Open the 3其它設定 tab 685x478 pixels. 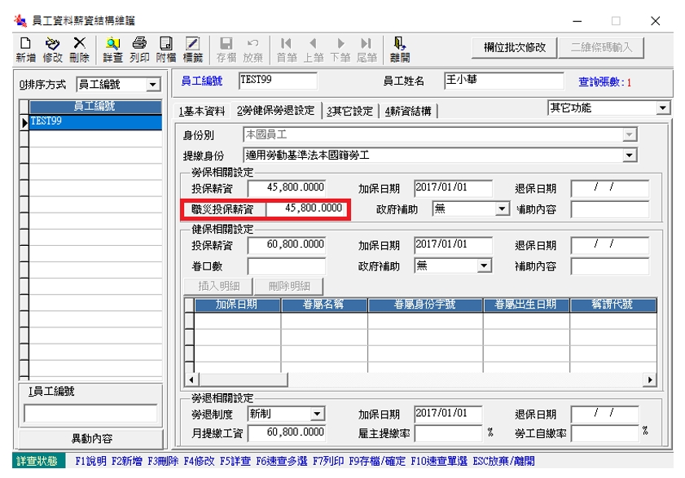click(x=350, y=112)
